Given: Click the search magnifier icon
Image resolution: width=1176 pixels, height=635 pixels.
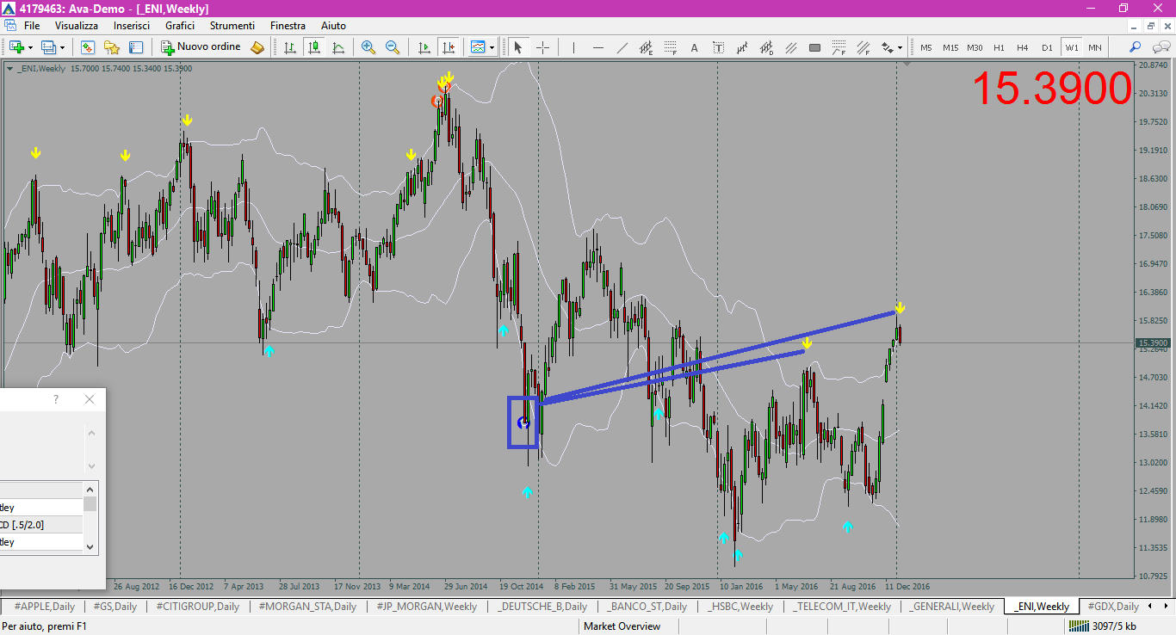Looking at the screenshot, I should 1136,47.
